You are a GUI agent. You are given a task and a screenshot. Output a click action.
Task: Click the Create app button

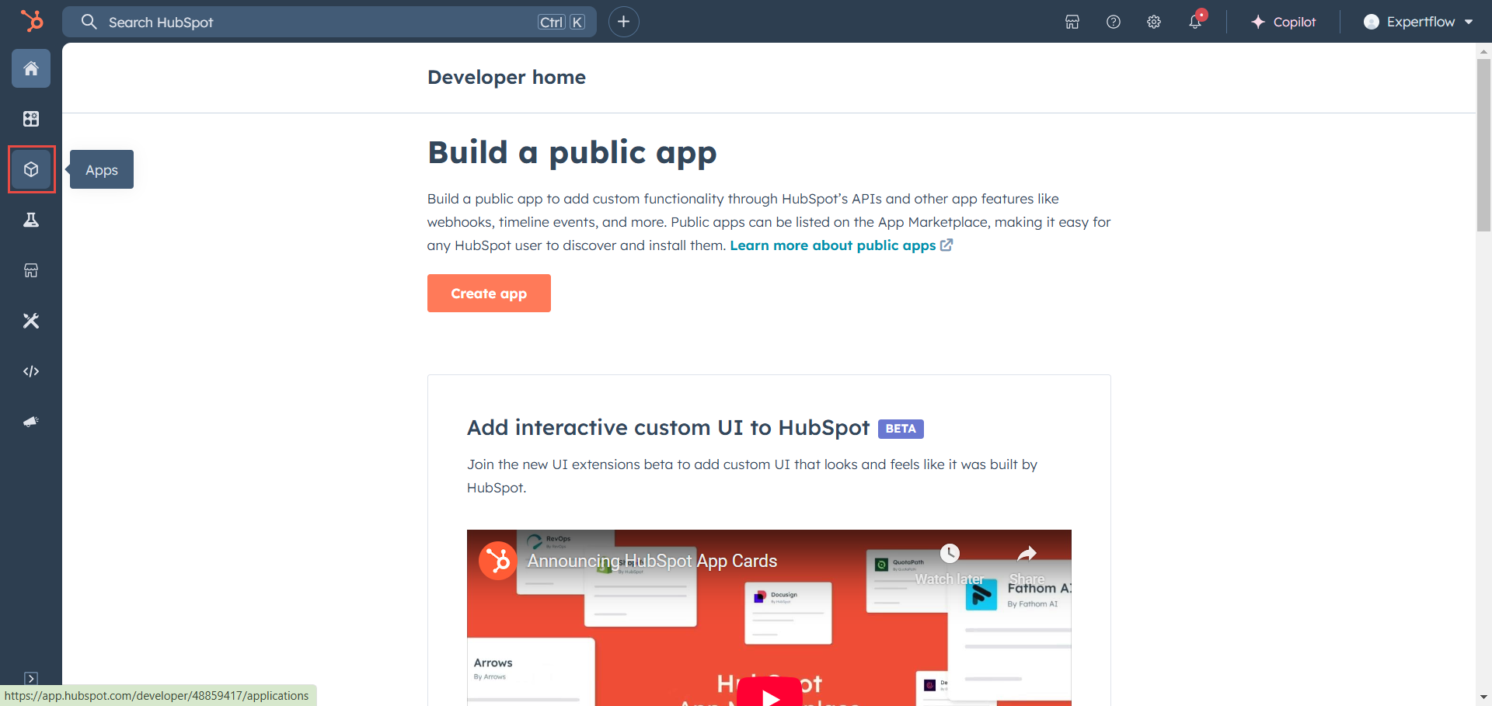[489, 294]
